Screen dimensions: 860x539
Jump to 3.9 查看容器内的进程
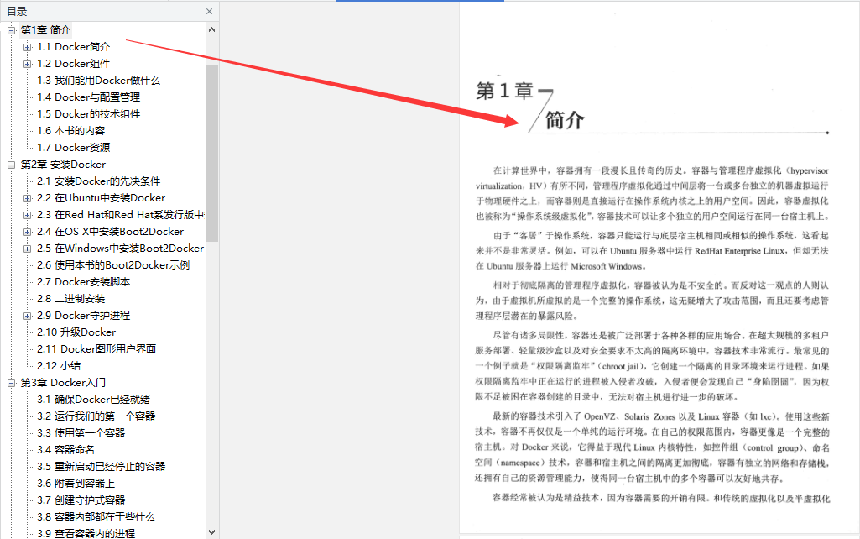[86, 533]
